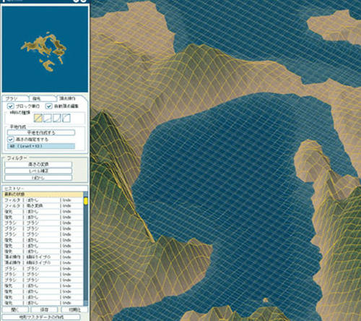The image size is (361, 321).
Task: Switch to the 侵食 tab
Action: pyautogui.click(x=43, y=98)
